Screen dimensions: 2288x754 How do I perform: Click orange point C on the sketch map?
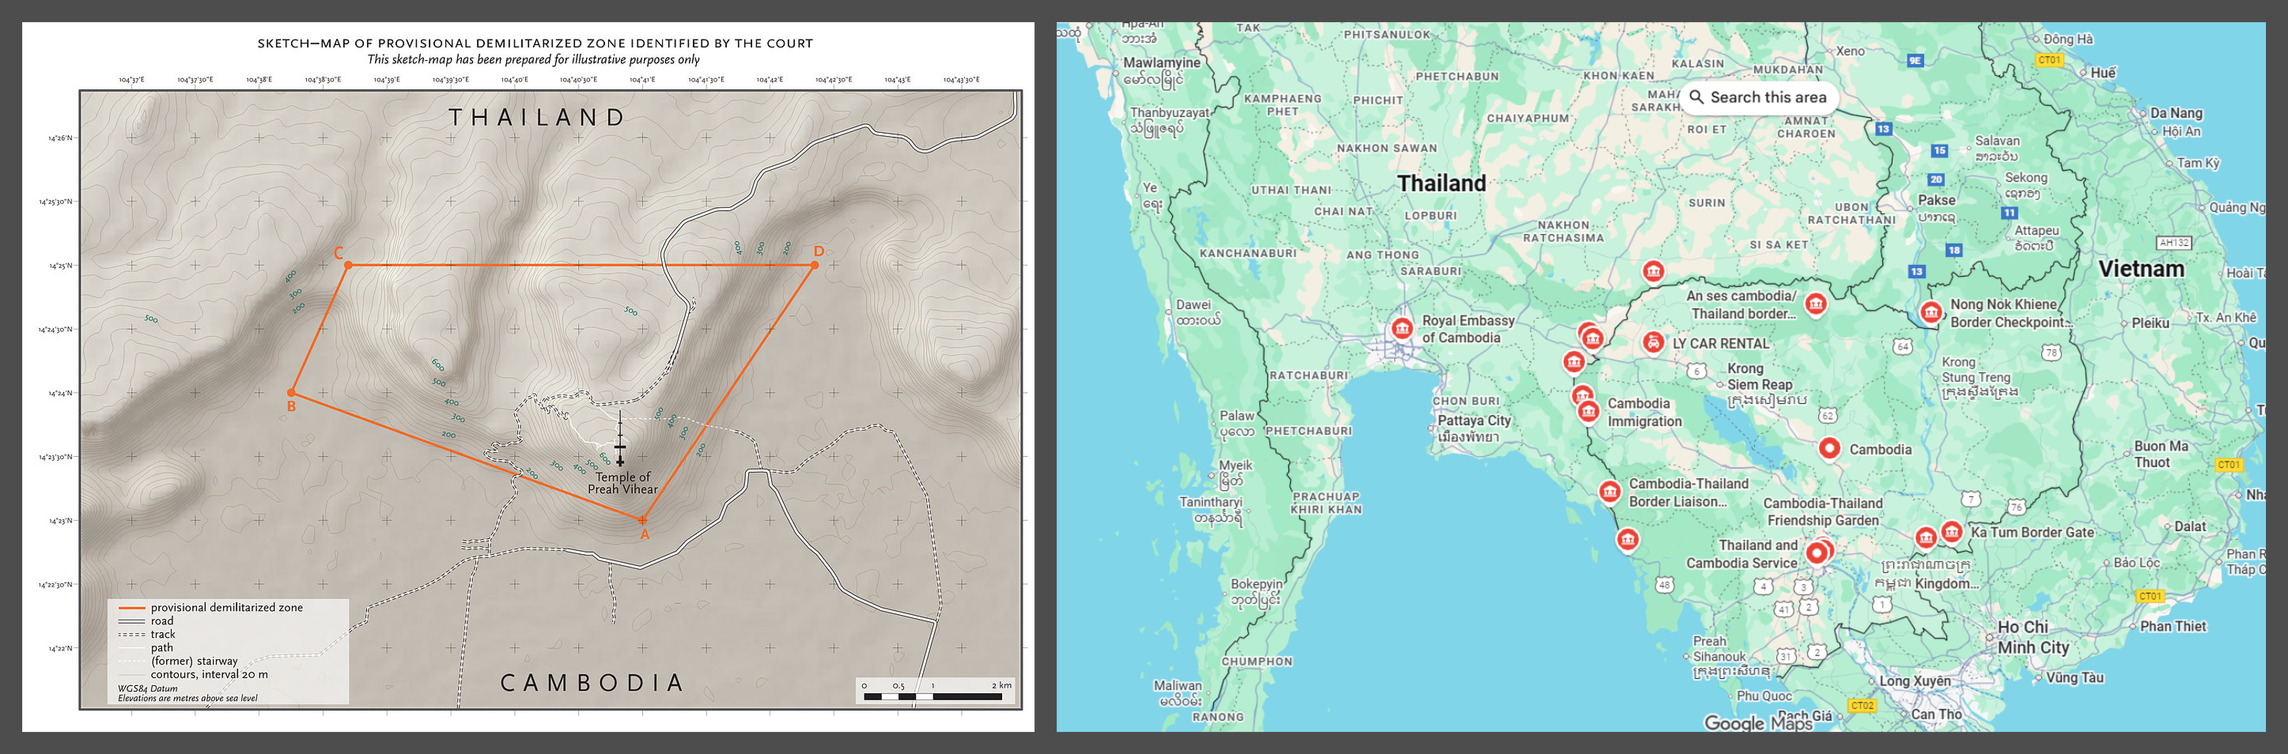pyautogui.click(x=348, y=265)
